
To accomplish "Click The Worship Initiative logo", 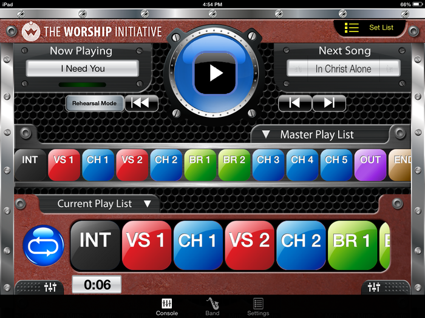I will [92, 31].
